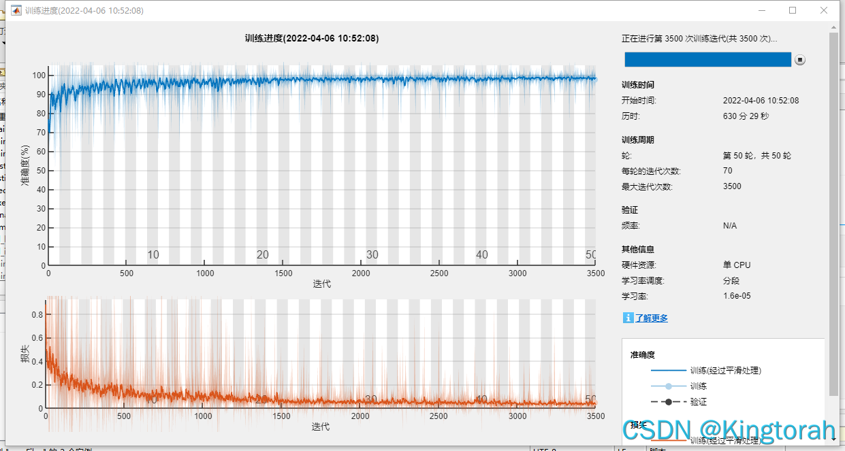
Task: Click the 训练周期 section heading
Action: coord(638,139)
